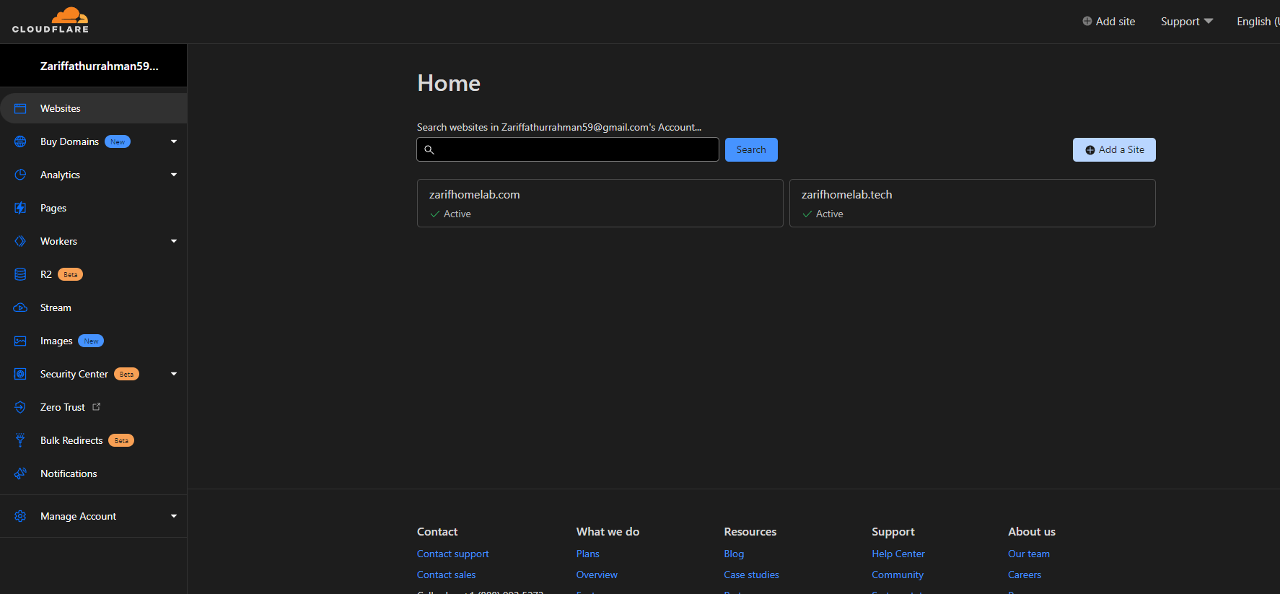Expand the Analytics submenu arrow

click(174, 175)
